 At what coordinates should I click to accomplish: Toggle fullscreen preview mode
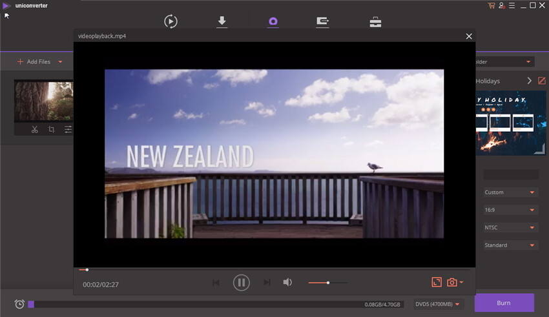(x=437, y=282)
